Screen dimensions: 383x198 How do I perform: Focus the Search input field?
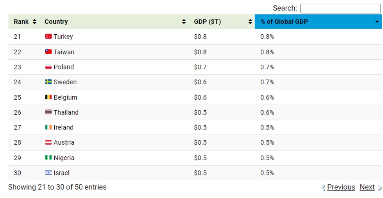point(340,9)
